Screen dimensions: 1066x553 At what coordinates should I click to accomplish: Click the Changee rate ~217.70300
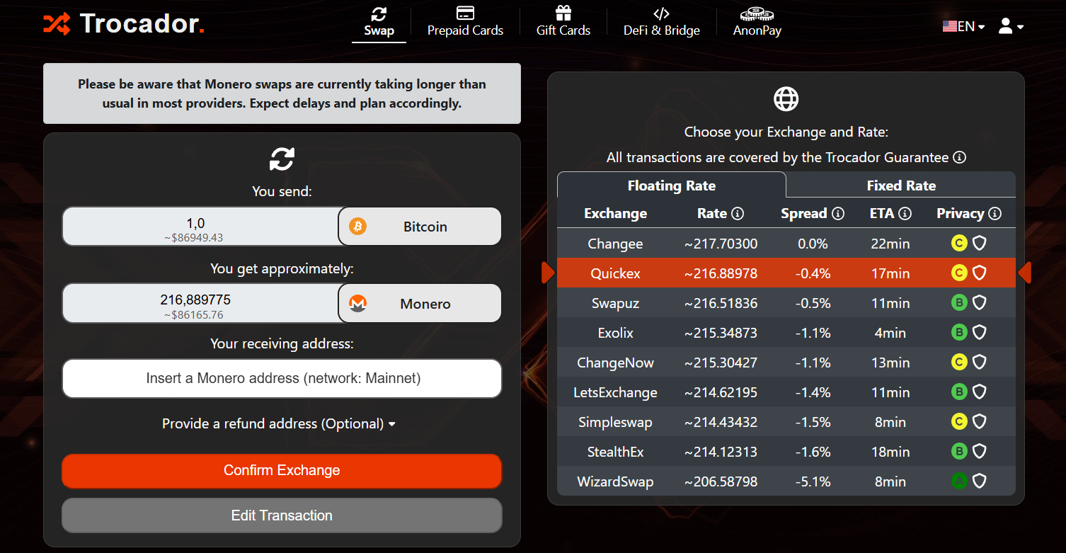(x=721, y=244)
